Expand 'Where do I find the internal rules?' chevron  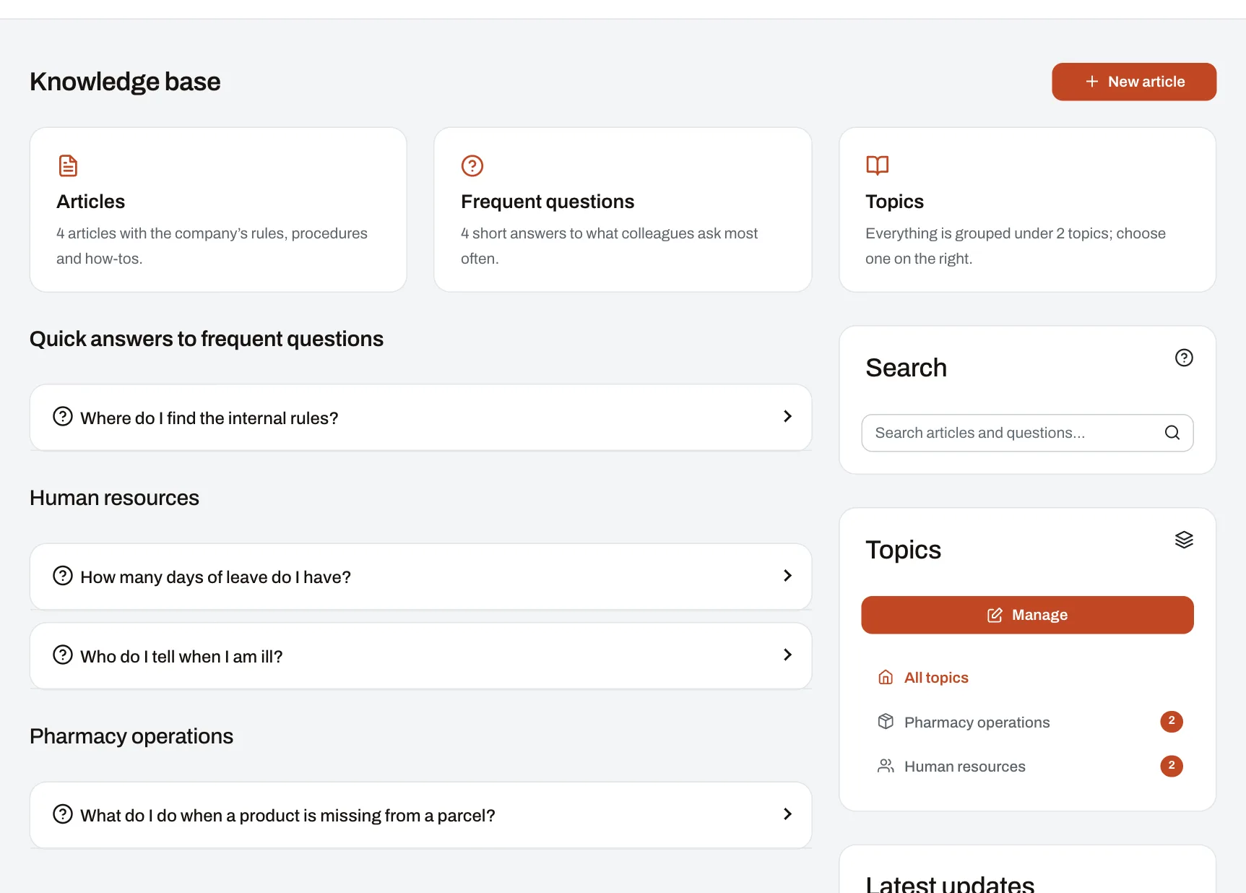787,417
